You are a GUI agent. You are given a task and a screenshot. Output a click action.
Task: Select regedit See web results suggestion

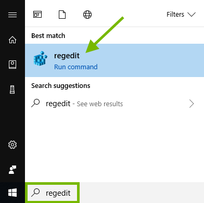click(x=114, y=104)
